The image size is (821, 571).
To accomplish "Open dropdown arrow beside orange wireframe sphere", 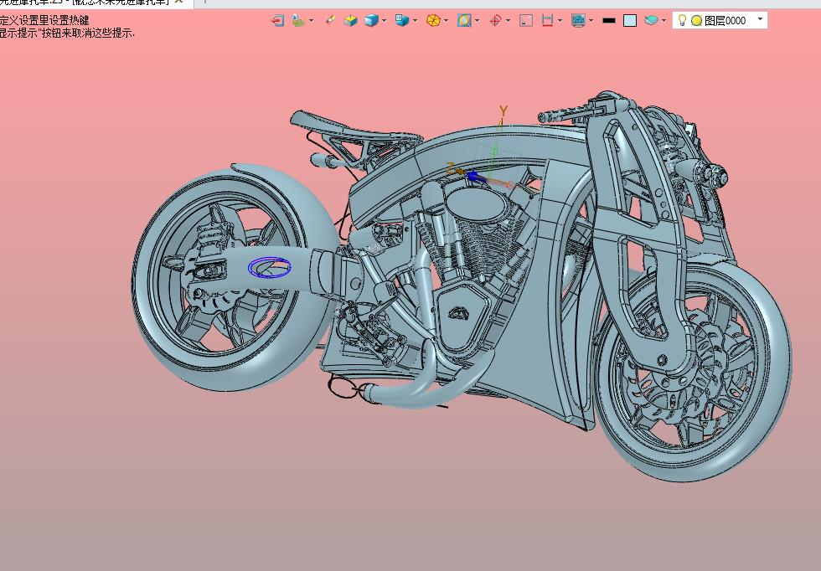I will 446,21.
